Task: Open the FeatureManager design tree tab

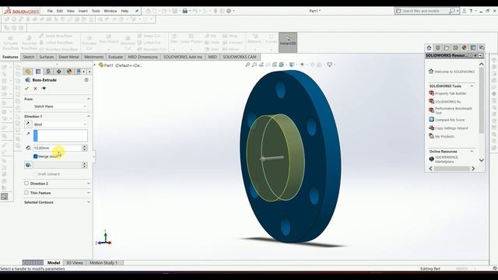Action: click(28, 72)
